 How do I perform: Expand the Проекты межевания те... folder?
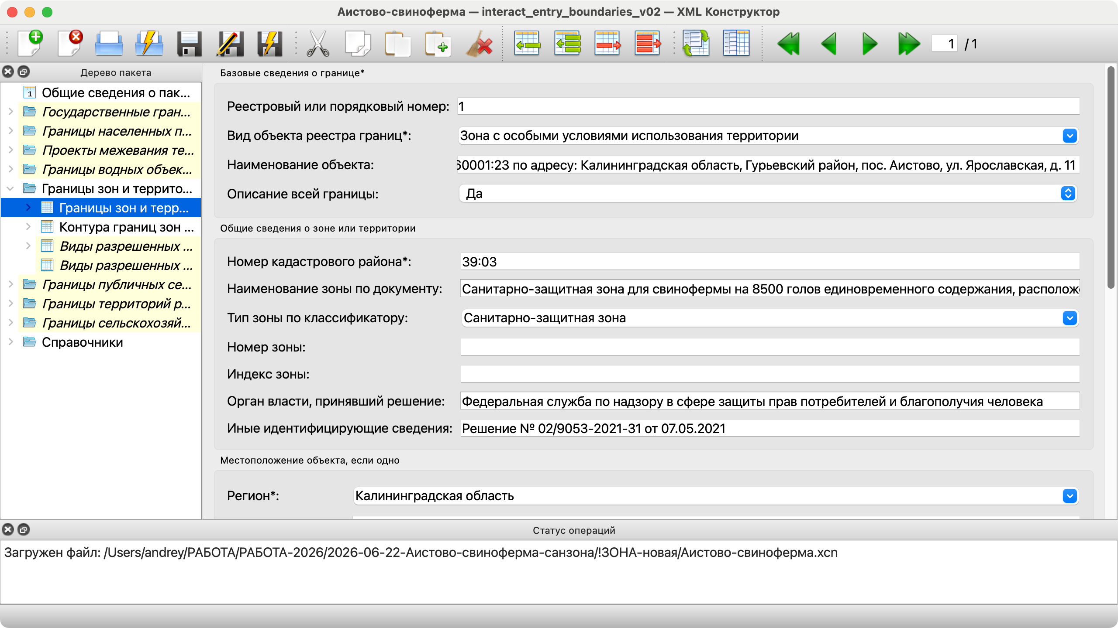(x=11, y=150)
